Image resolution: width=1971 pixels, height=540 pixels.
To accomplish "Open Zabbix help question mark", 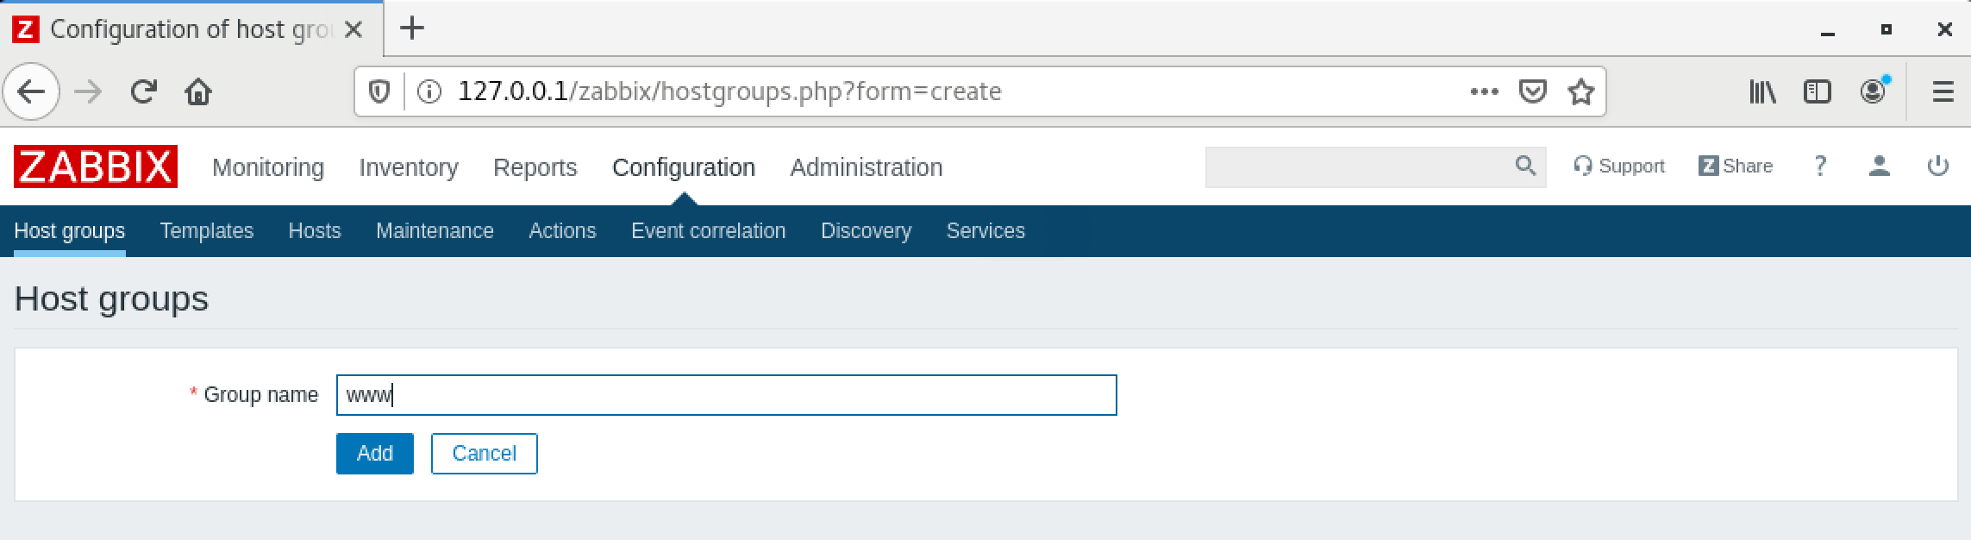I will (1820, 166).
